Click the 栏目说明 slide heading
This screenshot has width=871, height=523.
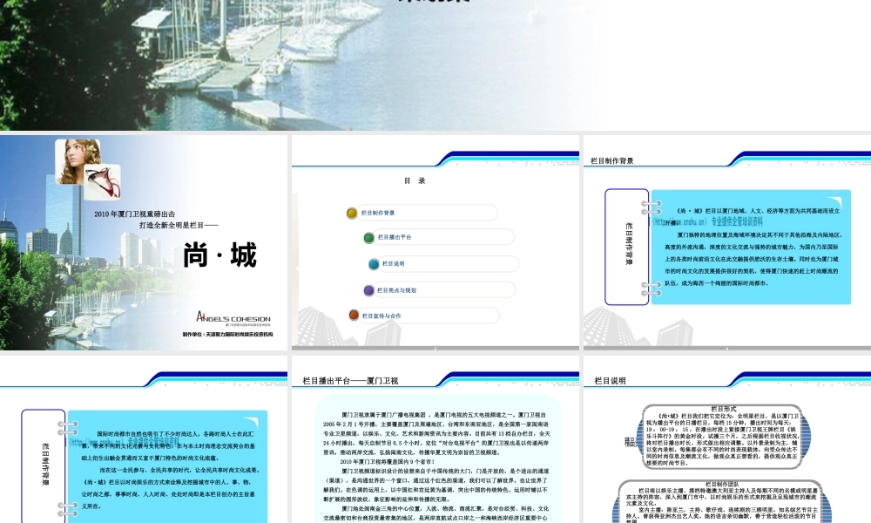point(610,381)
